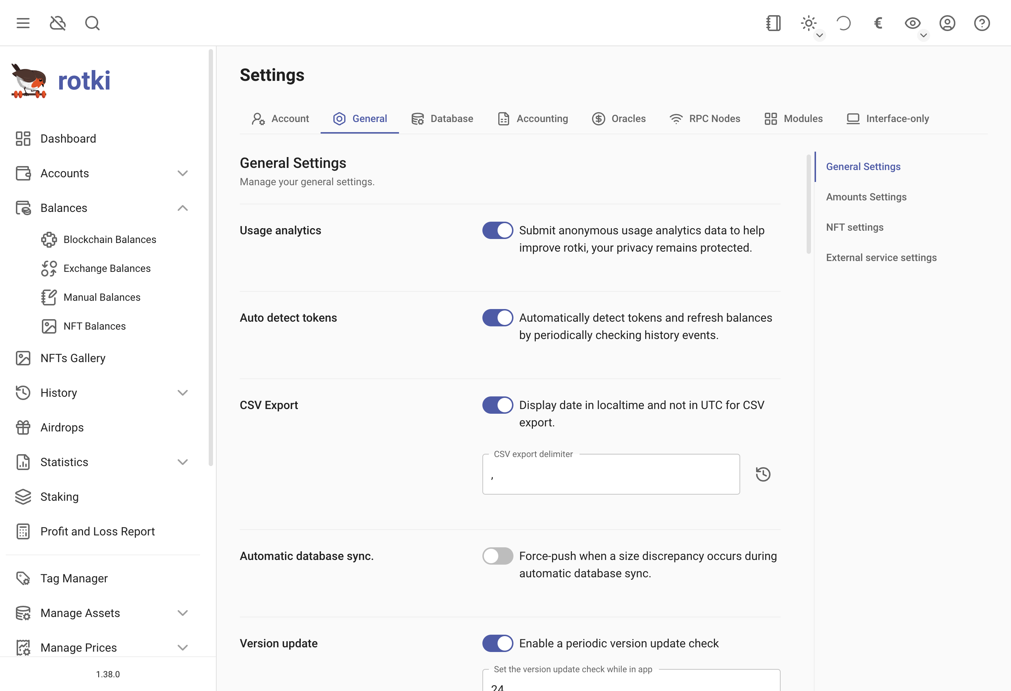The width and height of the screenshot is (1011, 691).
Task: Switch to the Accounting tab
Action: (x=533, y=119)
